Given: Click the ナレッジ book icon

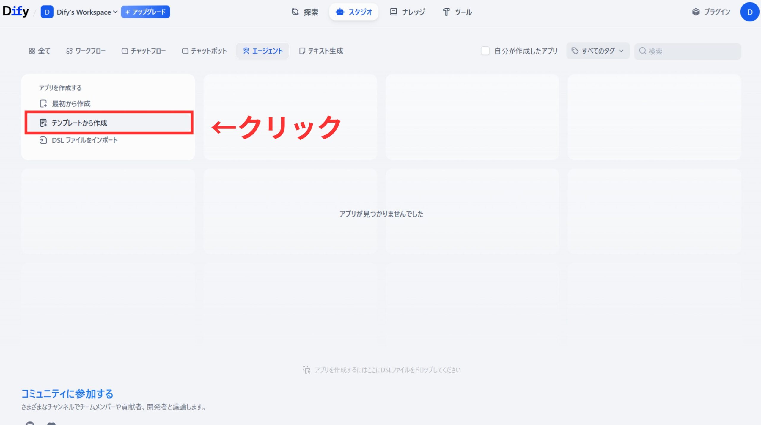Looking at the screenshot, I should click(x=393, y=12).
